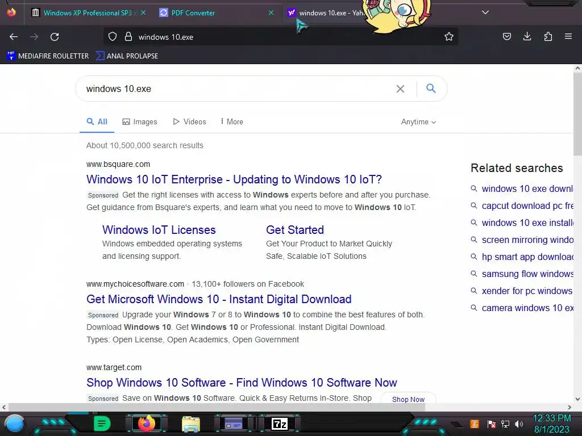This screenshot has height=436, width=582.
Task: Open MEDIAFIRE ROULETTER bookmark
Action: click(x=48, y=56)
